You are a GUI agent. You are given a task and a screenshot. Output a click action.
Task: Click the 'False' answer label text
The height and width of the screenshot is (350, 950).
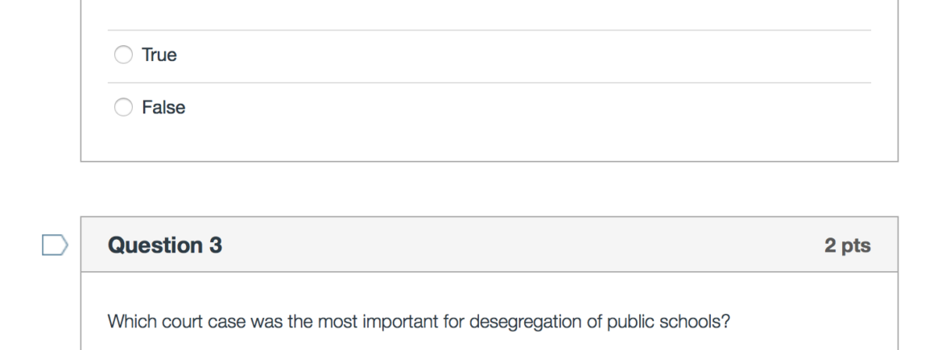click(x=163, y=107)
